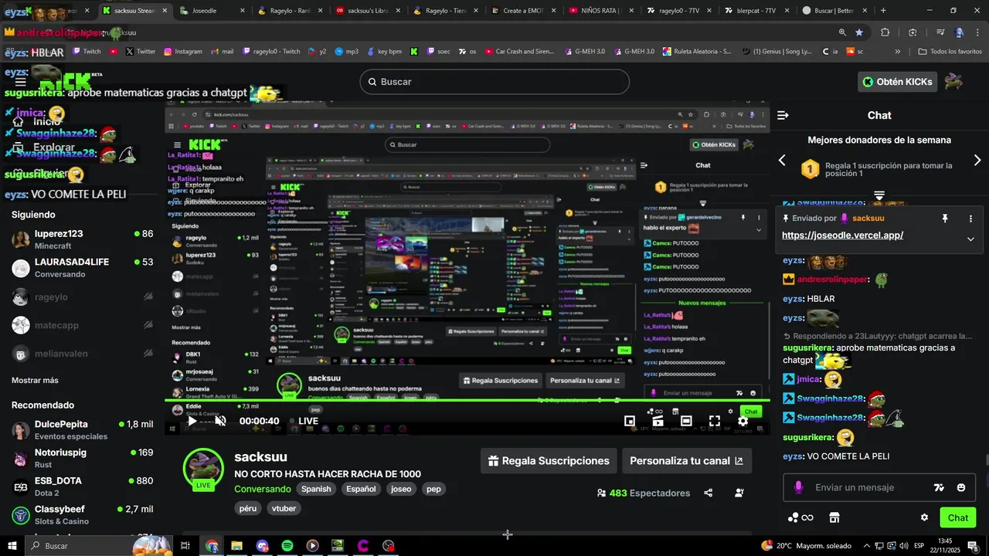Open Classybeef recommended channel

point(82,515)
